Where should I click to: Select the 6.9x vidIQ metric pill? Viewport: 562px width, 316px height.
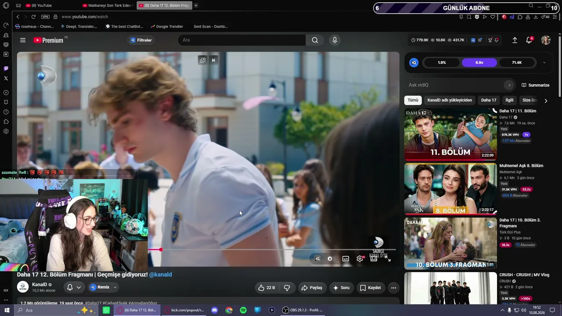click(x=479, y=63)
